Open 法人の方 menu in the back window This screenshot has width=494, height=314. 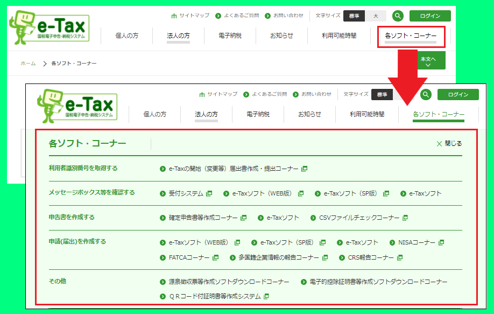point(178,36)
